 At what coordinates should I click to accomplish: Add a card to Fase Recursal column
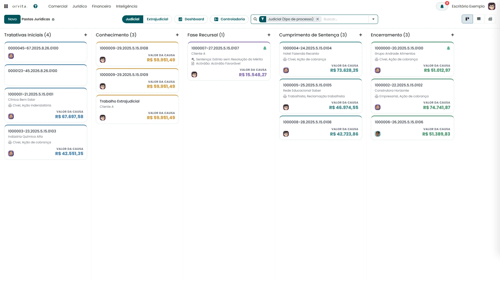269,35
